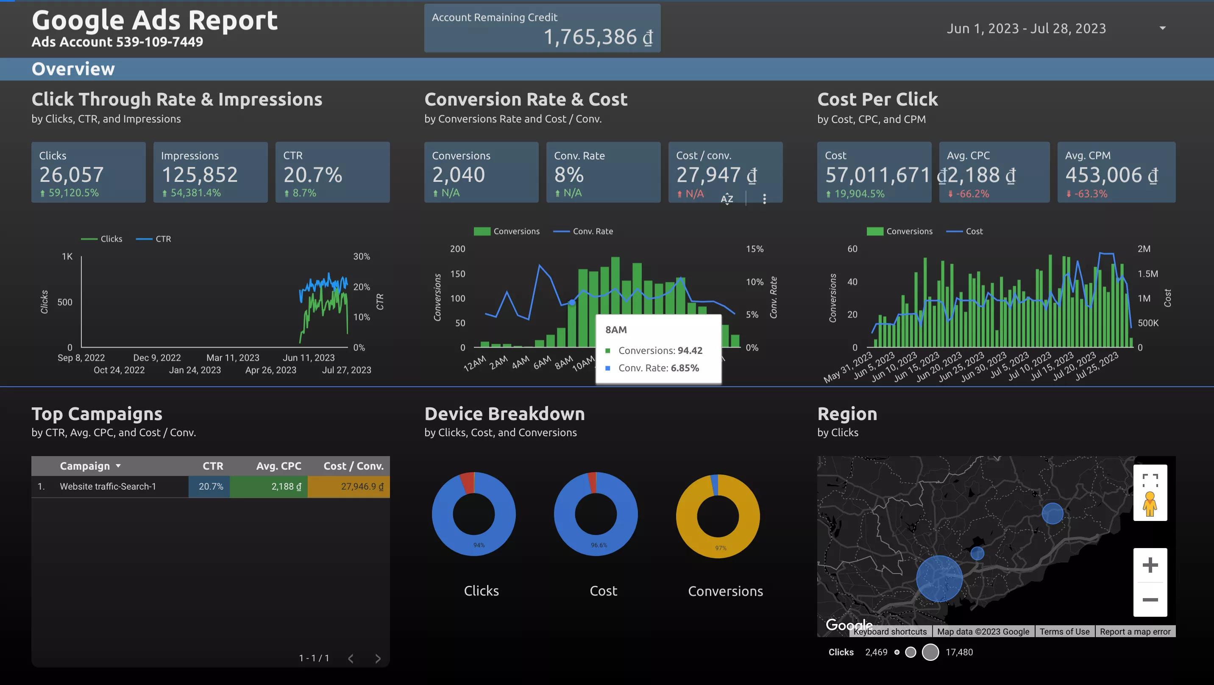Go to the next table page arrow
The image size is (1214, 685).
tap(378, 659)
